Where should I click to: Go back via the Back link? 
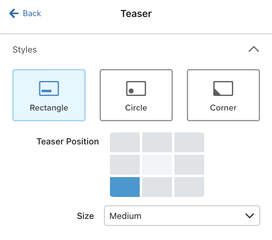point(32,14)
